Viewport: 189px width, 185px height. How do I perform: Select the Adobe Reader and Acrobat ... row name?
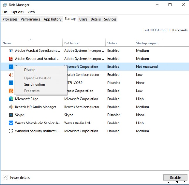[x=37, y=59]
